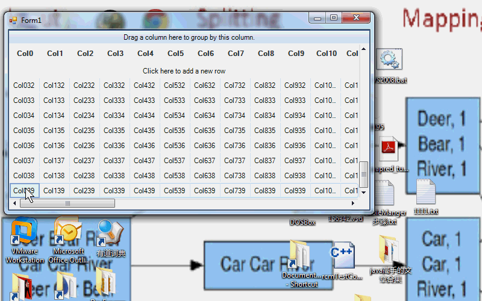Image resolution: width=482 pixels, height=301 pixels.
Task: Click the Col7 column header
Action: pos(236,54)
